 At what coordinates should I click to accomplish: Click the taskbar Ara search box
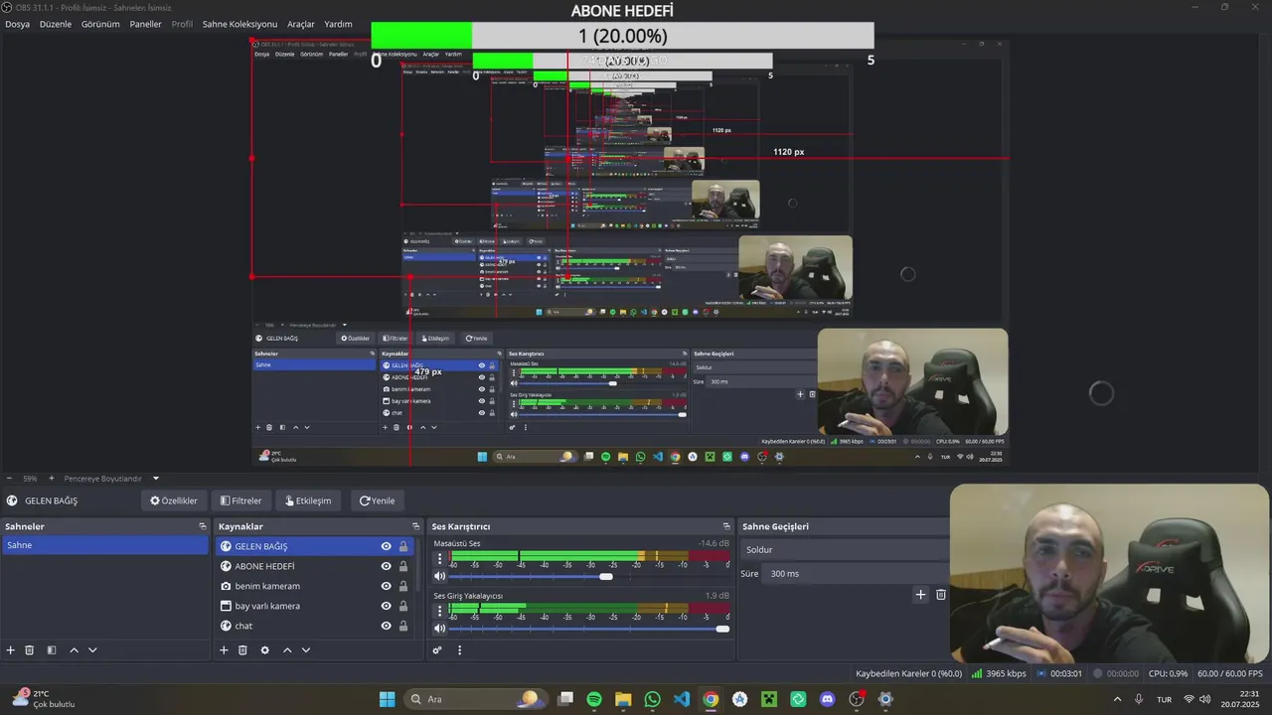(475, 699)
